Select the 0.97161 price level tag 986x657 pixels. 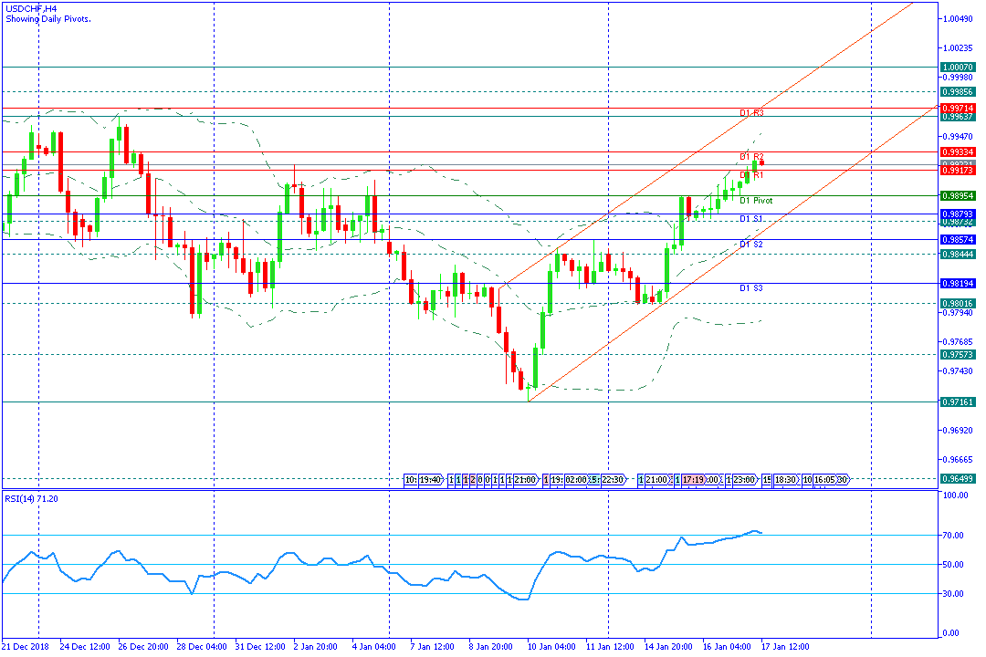click(x=958, y=401)
